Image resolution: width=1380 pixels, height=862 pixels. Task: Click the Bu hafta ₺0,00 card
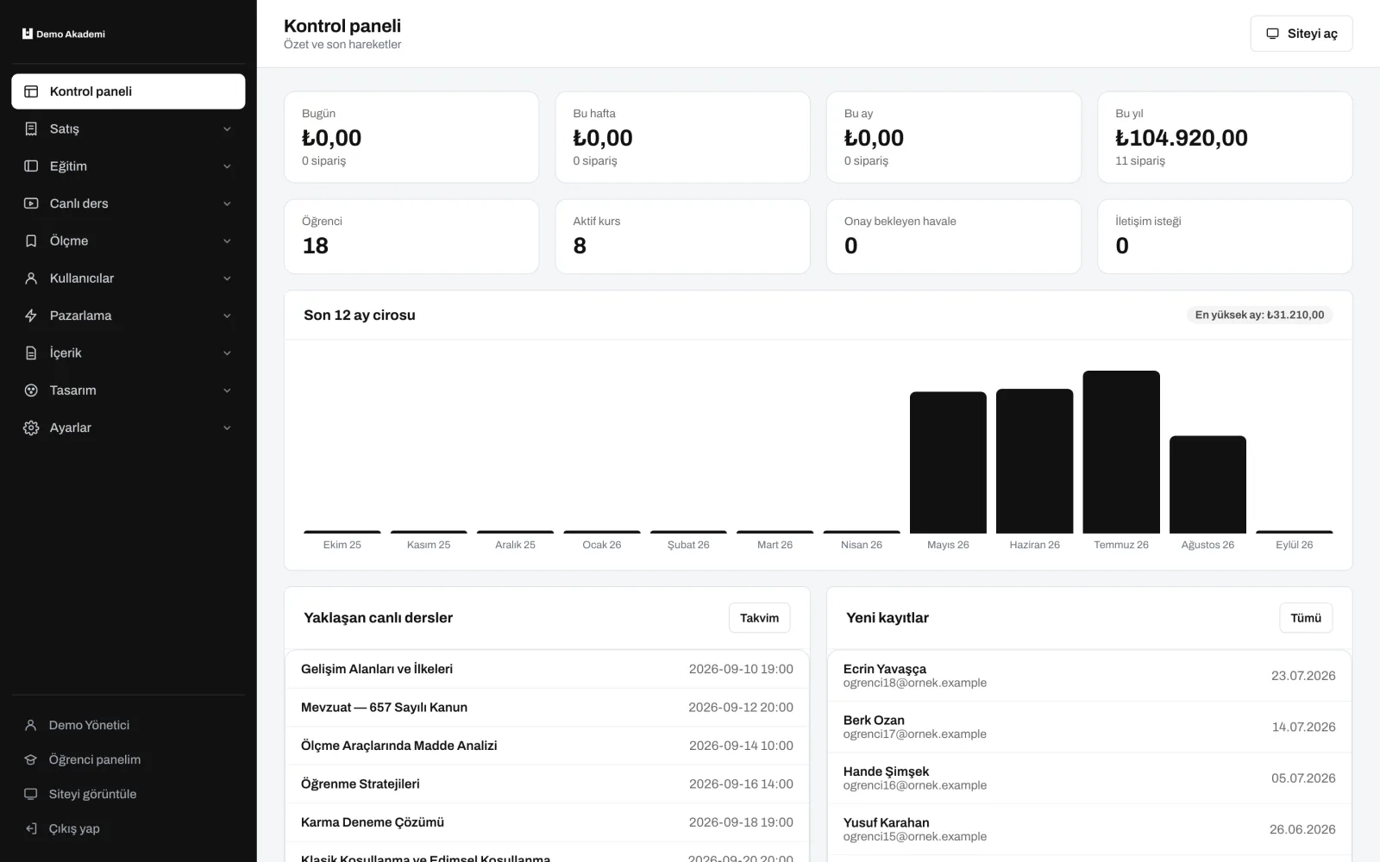pyautogui.click(x=682, y=137)
